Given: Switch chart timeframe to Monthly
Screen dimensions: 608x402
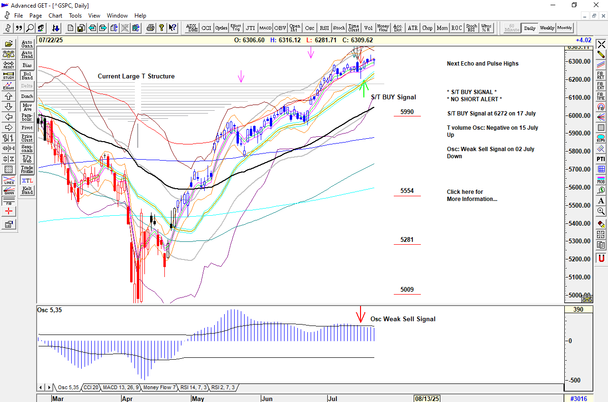Looking at the screenshot, I should coord(565,28).
